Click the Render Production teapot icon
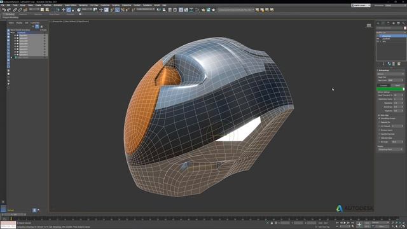 pyautogui.click(x=214, y=10)
